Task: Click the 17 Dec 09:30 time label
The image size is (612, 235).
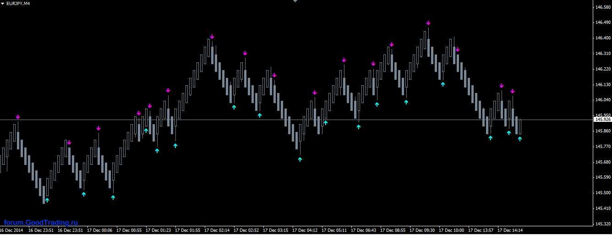Action: (422, 230)
